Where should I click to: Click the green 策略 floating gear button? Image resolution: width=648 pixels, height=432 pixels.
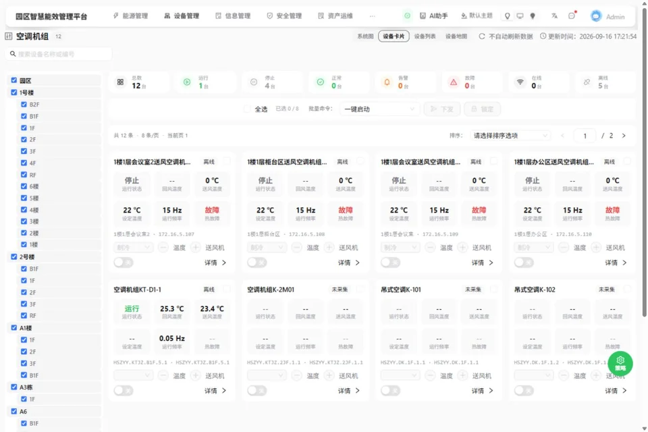tap(620, 363)
